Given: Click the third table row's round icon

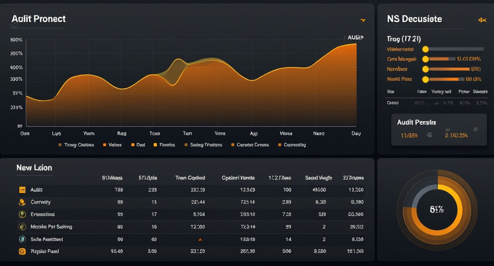Looking at the screenshot, I should (22, 214).
